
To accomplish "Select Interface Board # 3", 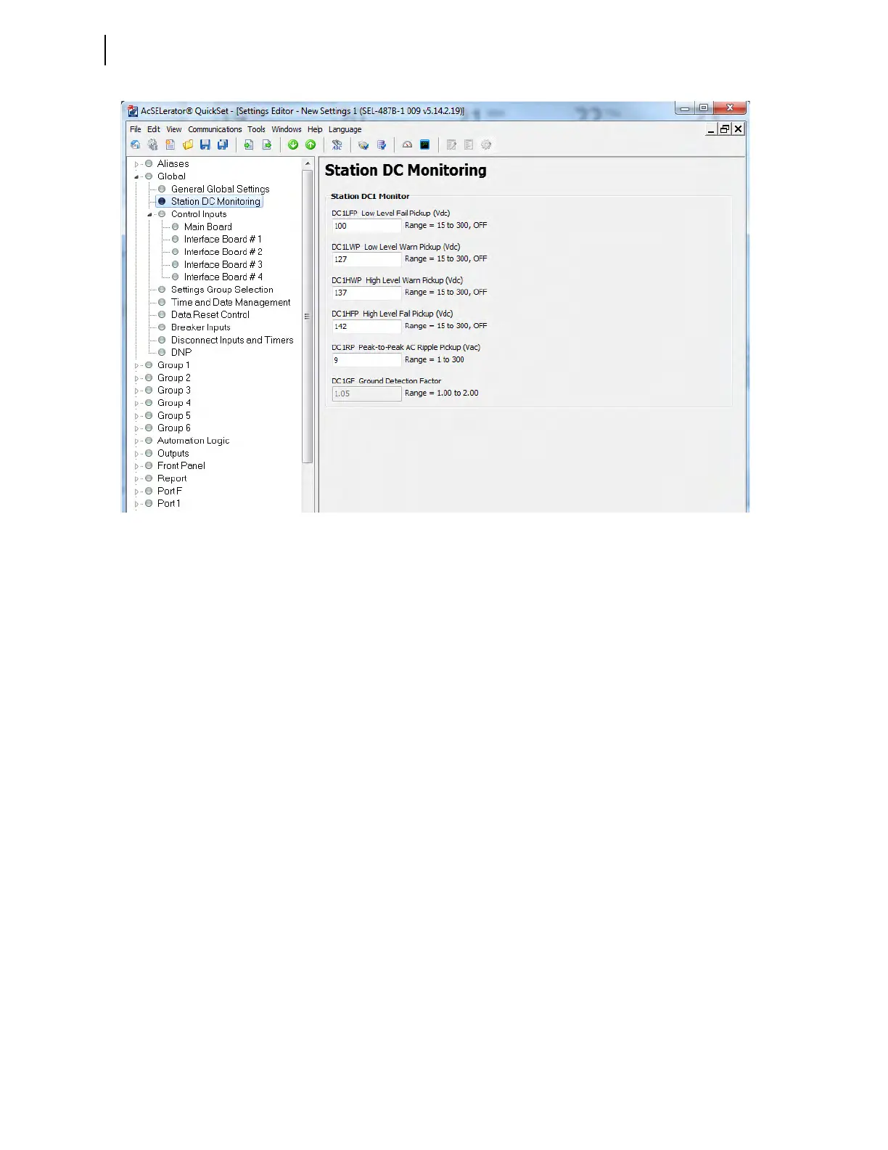I will point(223,264).
